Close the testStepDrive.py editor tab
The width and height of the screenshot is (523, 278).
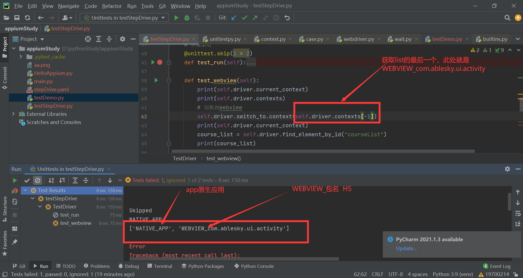194,39
